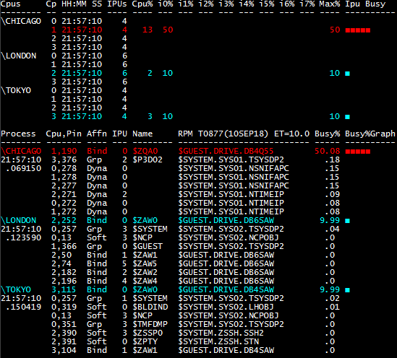Screen dimensions: 397x358
Task: Click the Affn column header
Action: (97, 134)
